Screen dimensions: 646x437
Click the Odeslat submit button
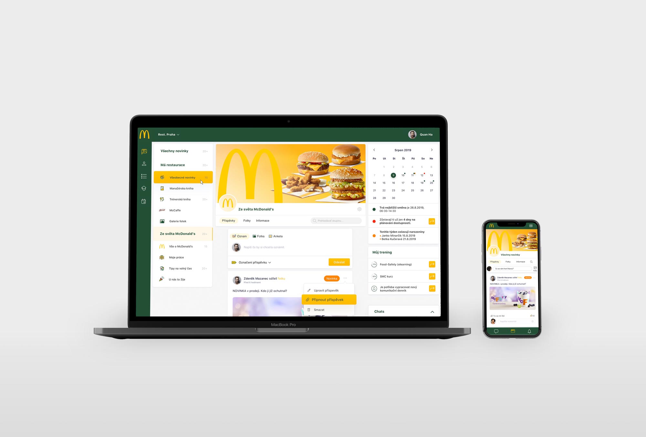(339, 262)
